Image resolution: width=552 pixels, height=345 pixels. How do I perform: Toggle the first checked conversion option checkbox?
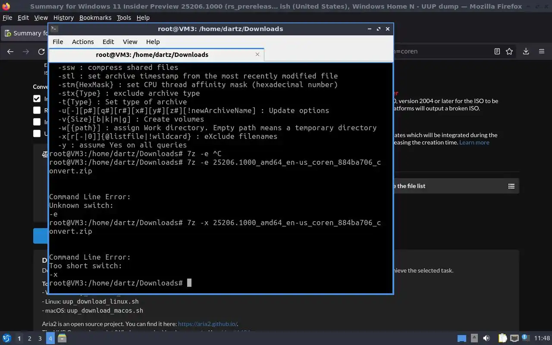pyautogui.click(x=37, y=99)
